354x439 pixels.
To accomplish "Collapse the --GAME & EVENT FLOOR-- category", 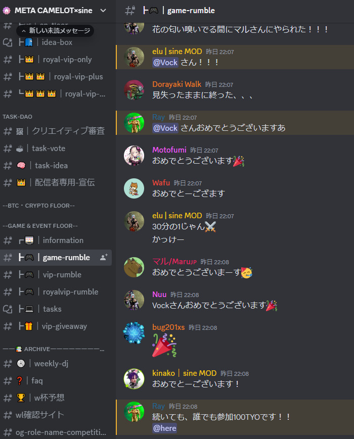I will coord(40,226).
